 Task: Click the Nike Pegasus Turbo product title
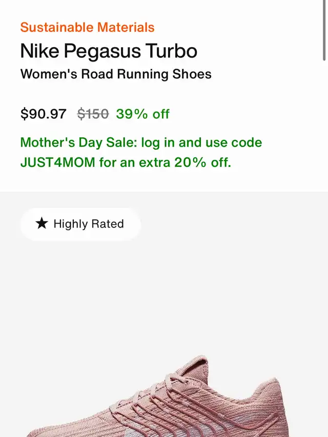tap(109, 51)
